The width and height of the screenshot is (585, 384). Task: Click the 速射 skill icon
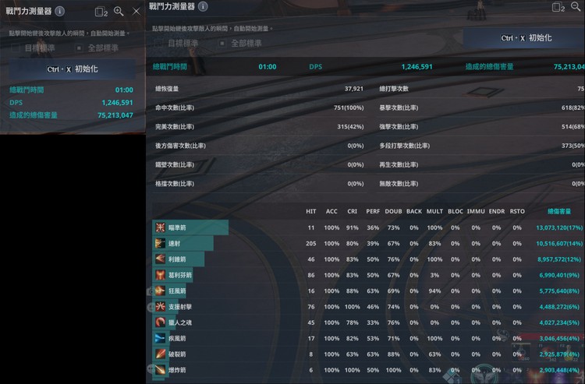pyautogui.click(x=161, y=243)
